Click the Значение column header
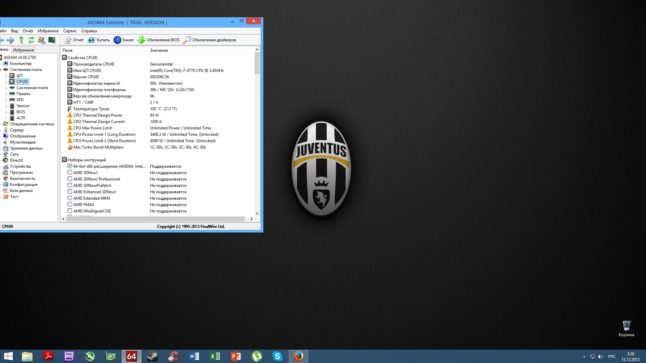Screen dimensions: 646x363 point(159,50)
